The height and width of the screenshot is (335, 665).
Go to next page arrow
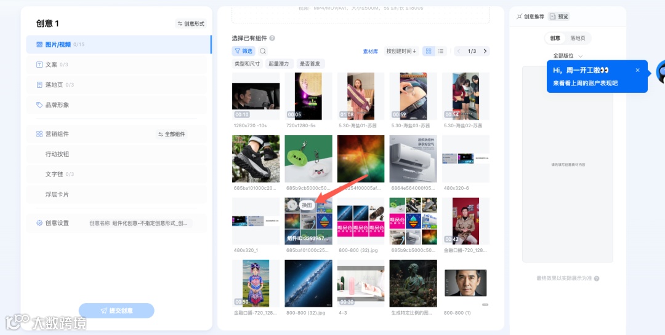pyautogui.click(x=485, y=51)
